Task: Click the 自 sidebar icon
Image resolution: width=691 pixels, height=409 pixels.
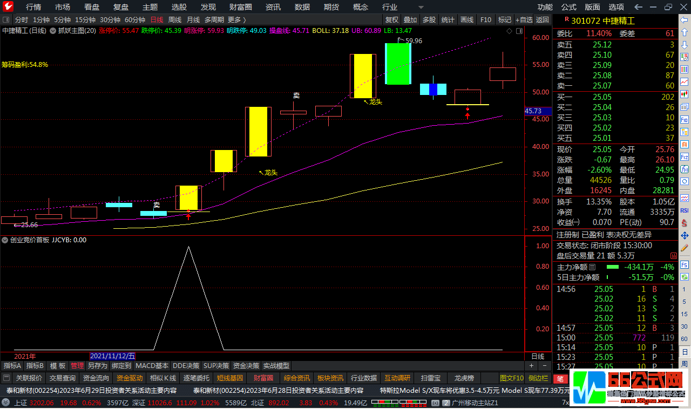Action: pos(685,144)
